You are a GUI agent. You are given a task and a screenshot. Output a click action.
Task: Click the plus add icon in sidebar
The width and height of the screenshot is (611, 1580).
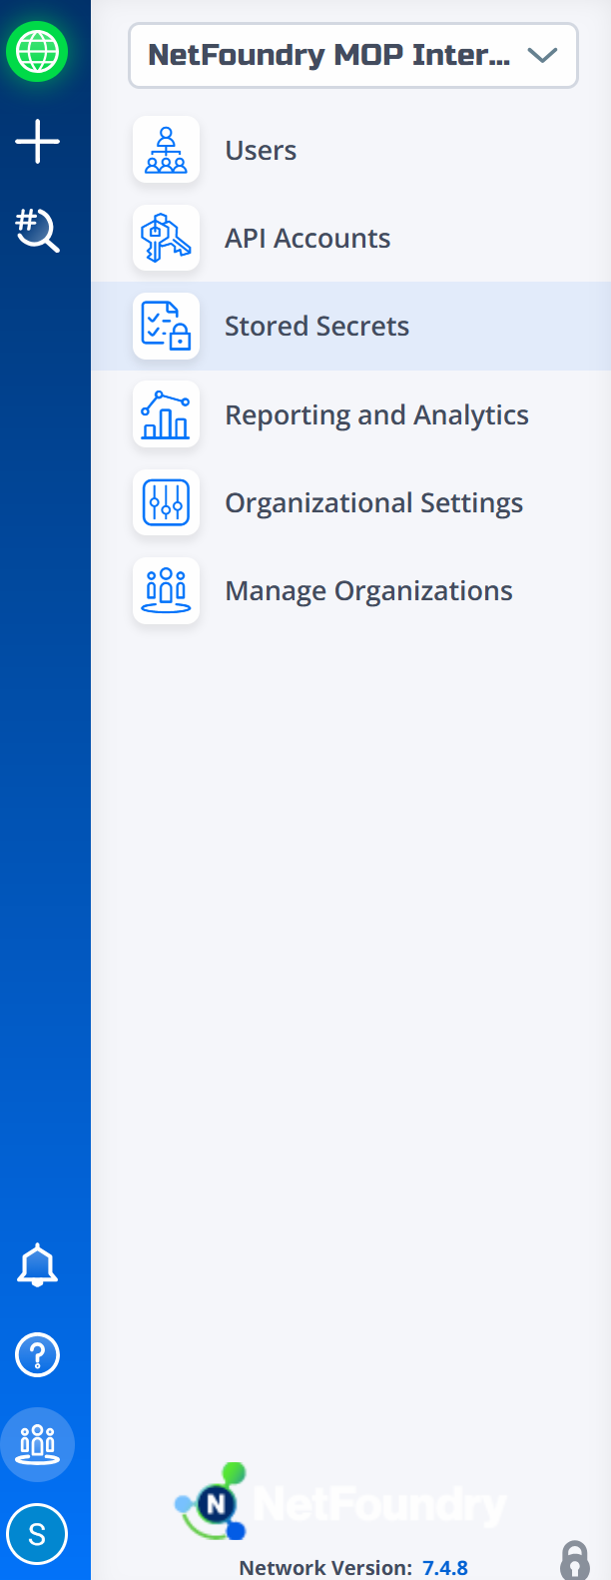click(37, 141)
